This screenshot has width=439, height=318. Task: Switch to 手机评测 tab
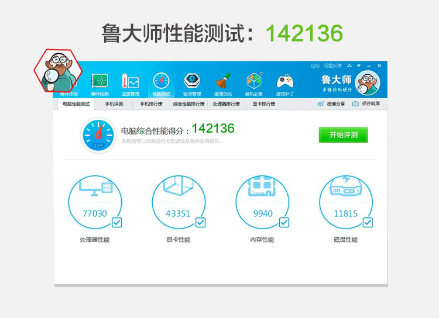pos(114,104)
